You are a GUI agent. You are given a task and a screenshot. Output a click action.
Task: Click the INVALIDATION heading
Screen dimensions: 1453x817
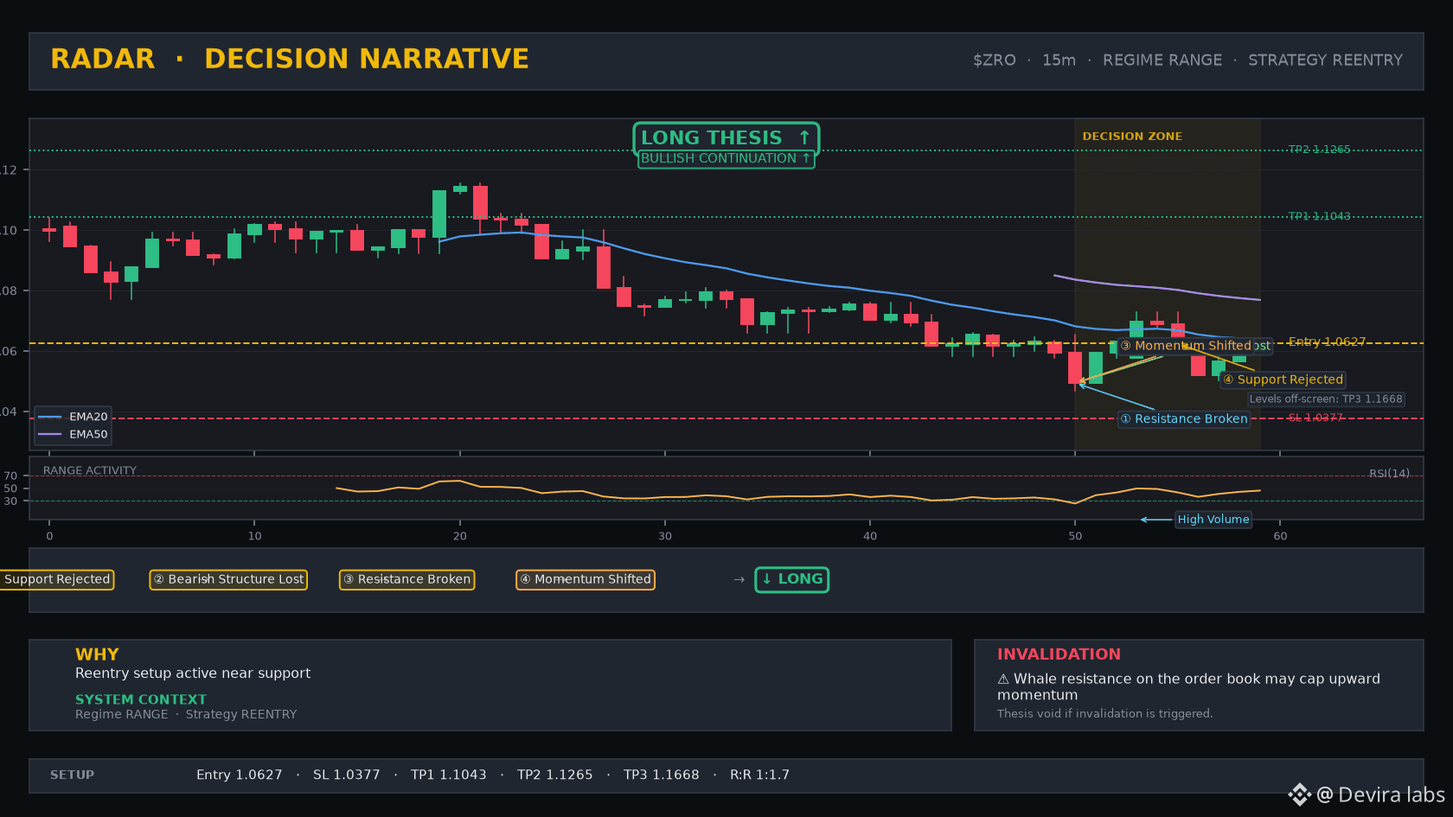point(1059,654)
